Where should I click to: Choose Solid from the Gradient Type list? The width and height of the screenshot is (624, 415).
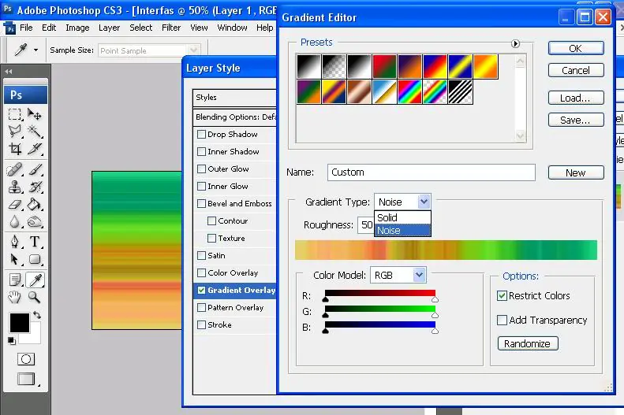[x=387, y=217]
